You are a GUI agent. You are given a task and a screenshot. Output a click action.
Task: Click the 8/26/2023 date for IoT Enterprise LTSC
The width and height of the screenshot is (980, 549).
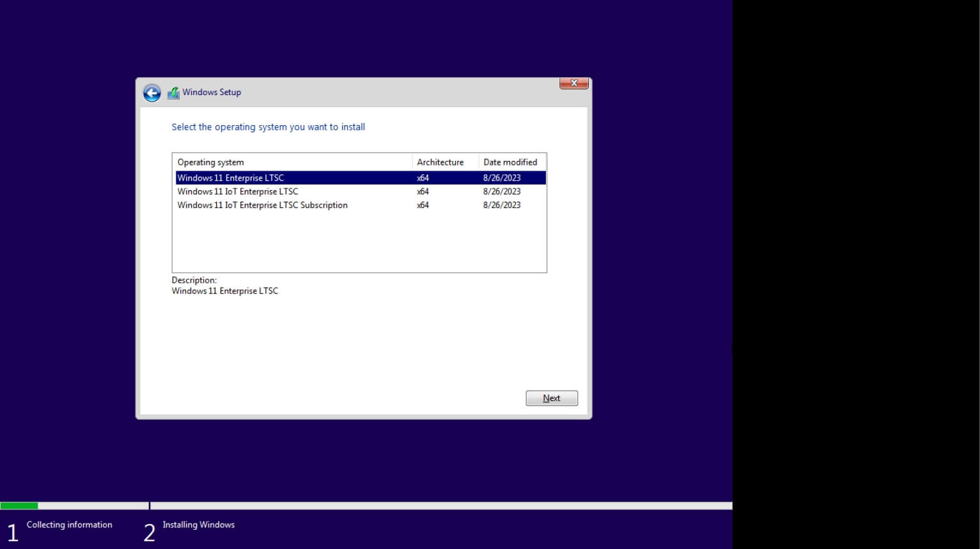point(501,191)
